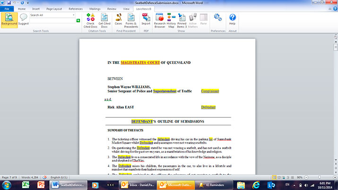The height and width of the screenshot is (190, 338).
Task: Click the highlighted 'lot' link in paragraph 1
Action: (x=211, y=139)
